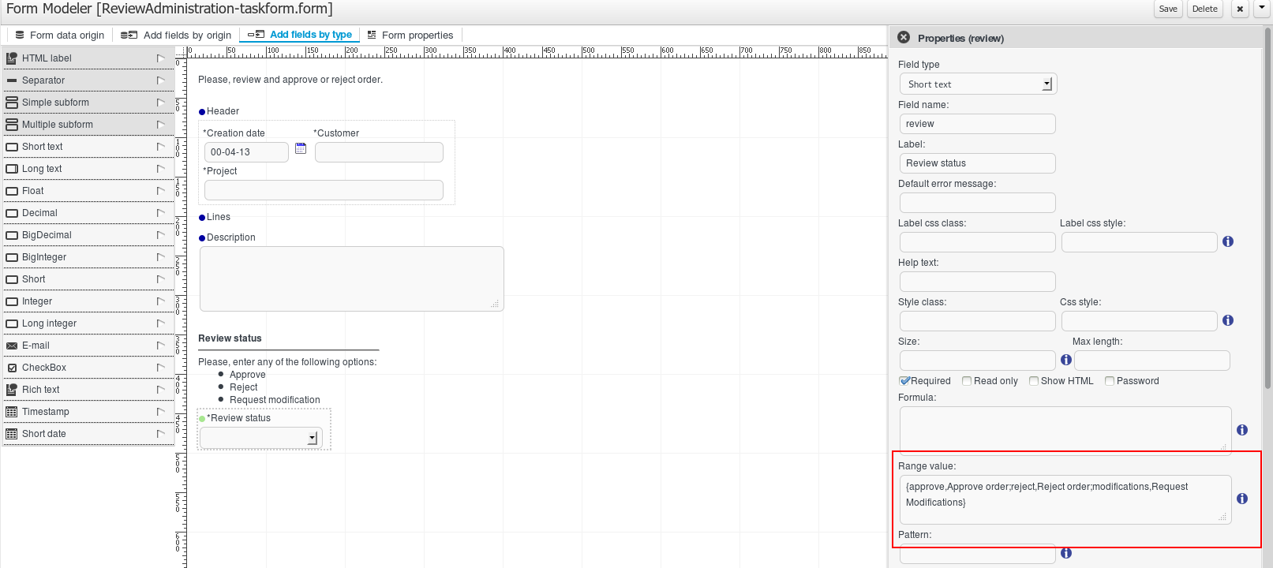Close the Properties (review) panel
Image resolution: width=1273 pixels, height=568 pixels.
[904, 38]
